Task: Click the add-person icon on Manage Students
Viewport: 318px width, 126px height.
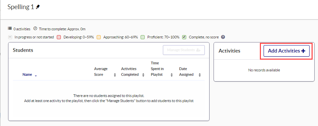Action: pyautogui.click(x=198, y=50)
